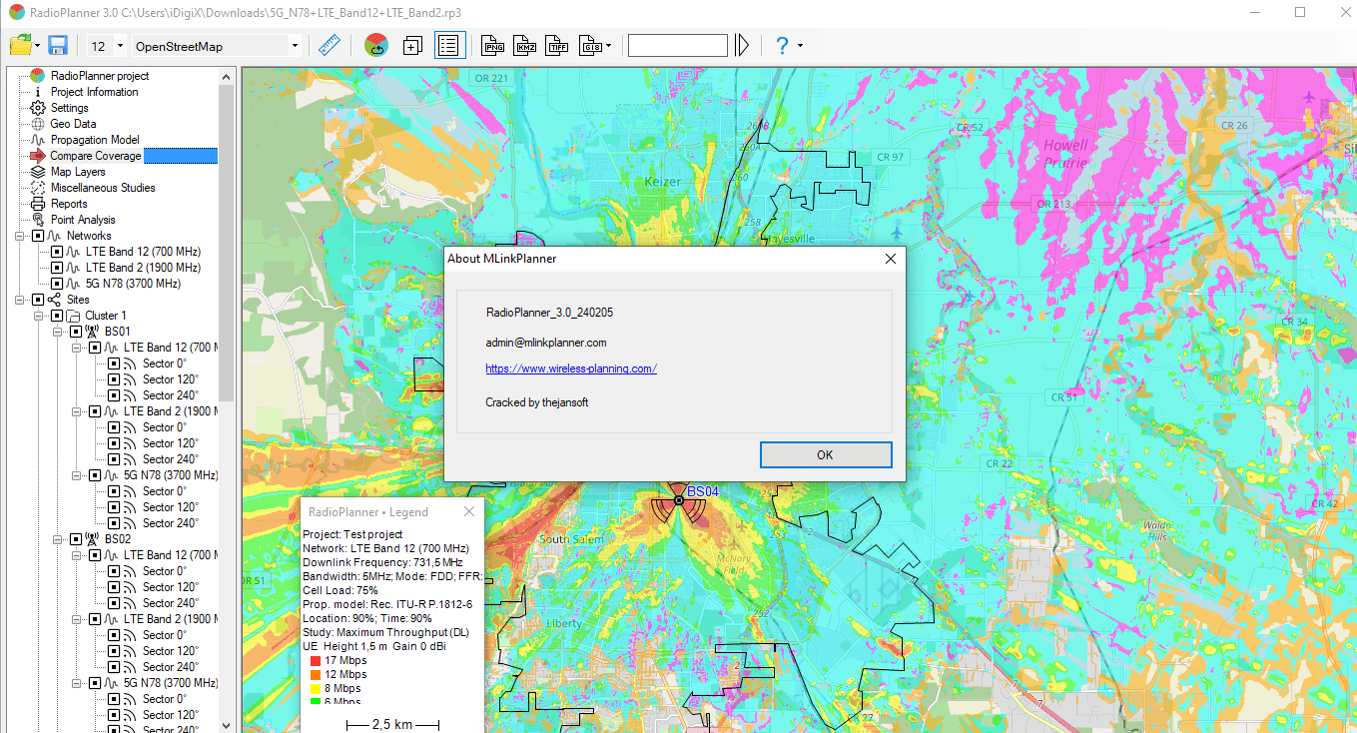Click the admin@mlinkplanner.com text

tap(546, 343)
